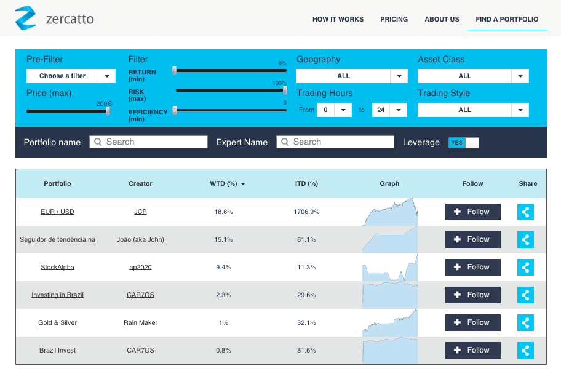Share the Seguidor de tendência portfolio
This screenshot has width=561, height=371.
[x=525, y=239]
